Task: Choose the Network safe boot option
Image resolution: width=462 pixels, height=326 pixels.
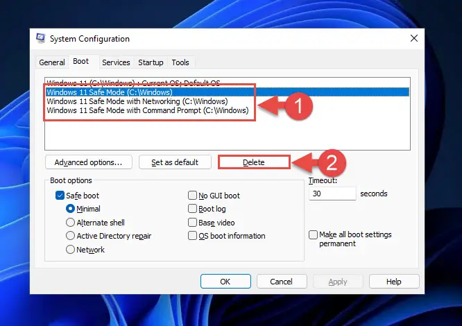Action: click(70, 250)
